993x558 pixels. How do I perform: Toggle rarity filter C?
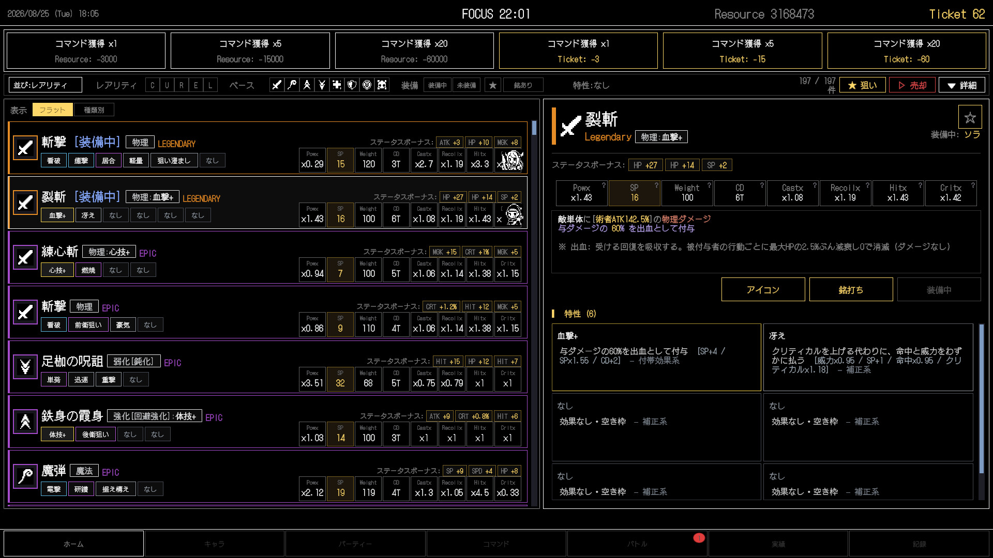click(153, 85)
